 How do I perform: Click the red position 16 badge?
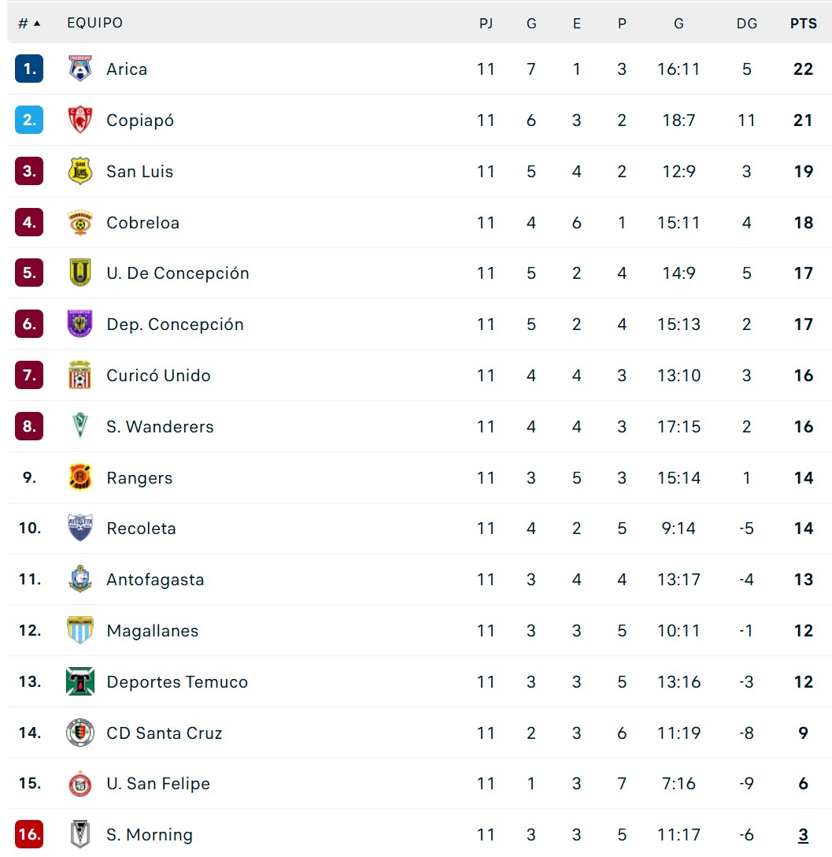(29, 834)
